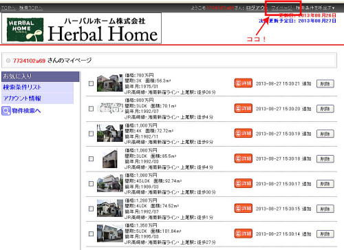Open the thumbnail of the 3LDK 85.5㎡ house
Screen dimensions: 344x250
pyautogui.click(x=110, y=158)
